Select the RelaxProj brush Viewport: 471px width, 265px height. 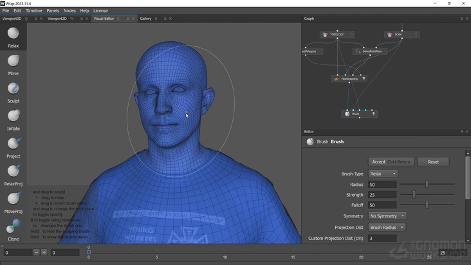(13, 172)
